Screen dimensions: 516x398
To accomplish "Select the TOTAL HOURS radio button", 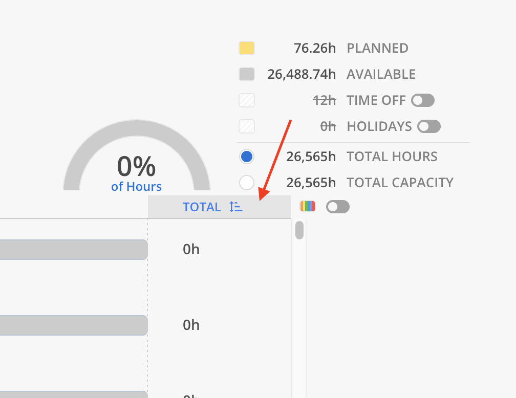I will [x=247, y=157].
